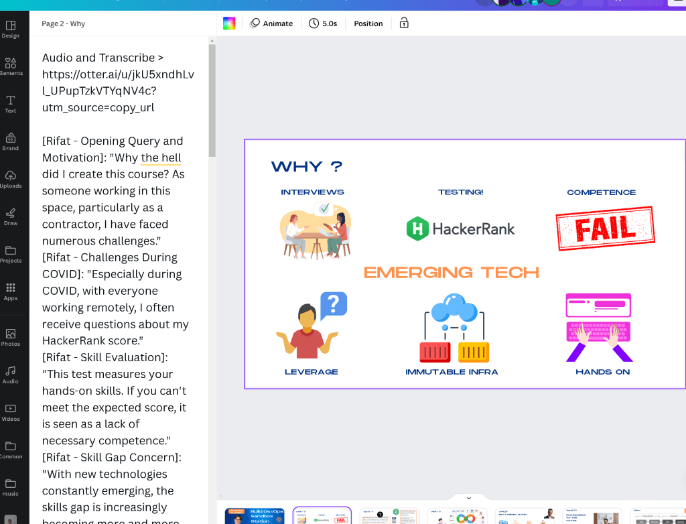Collapse the page thumbnails with chevron
Viewport: 686px width, 524px height.
pyautogui.click(x=468, y=498)
